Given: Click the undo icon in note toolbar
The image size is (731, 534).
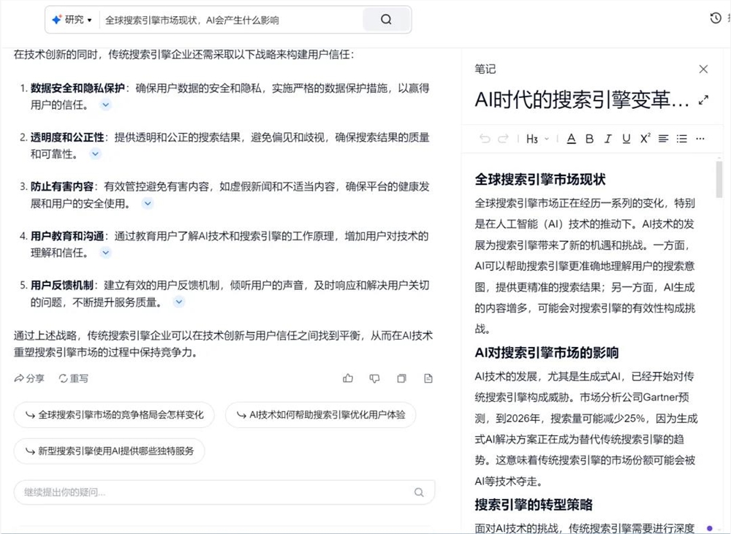Looking at the screenshot, I should [484, 138].
